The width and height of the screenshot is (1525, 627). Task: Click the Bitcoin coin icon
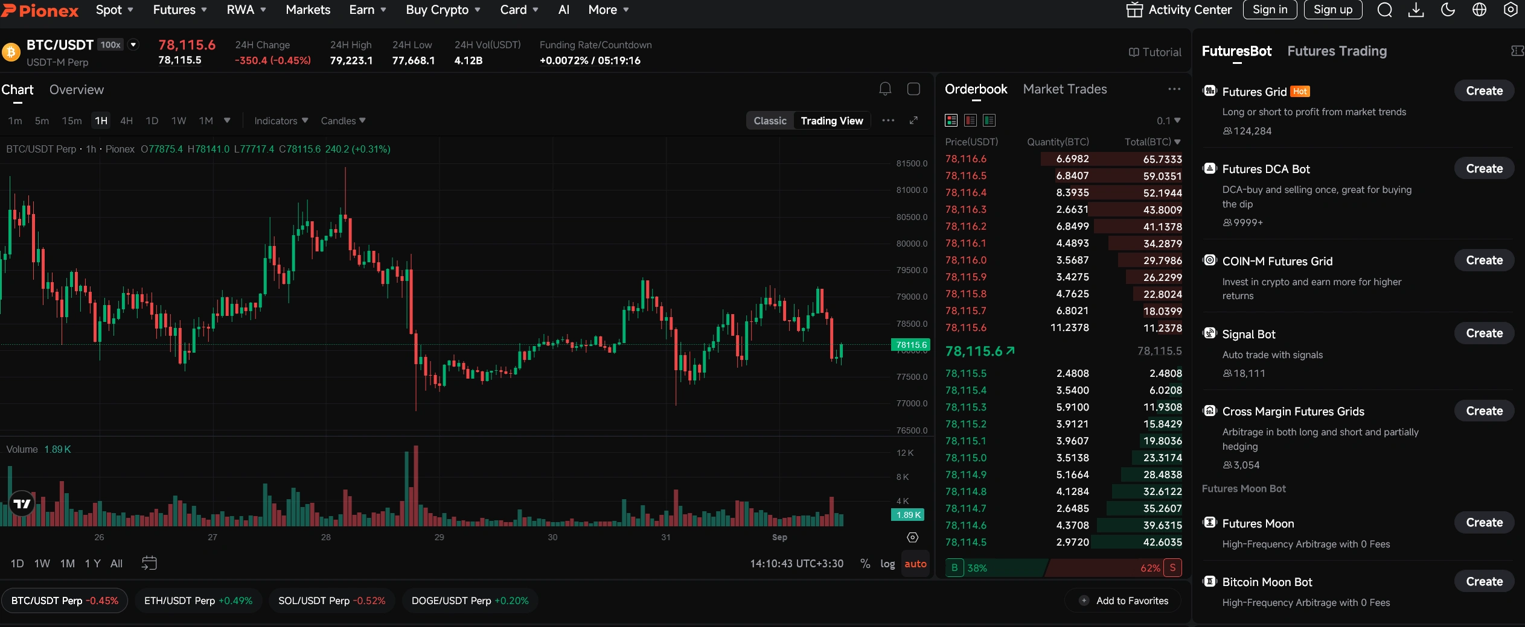click(x=11, y=52)
